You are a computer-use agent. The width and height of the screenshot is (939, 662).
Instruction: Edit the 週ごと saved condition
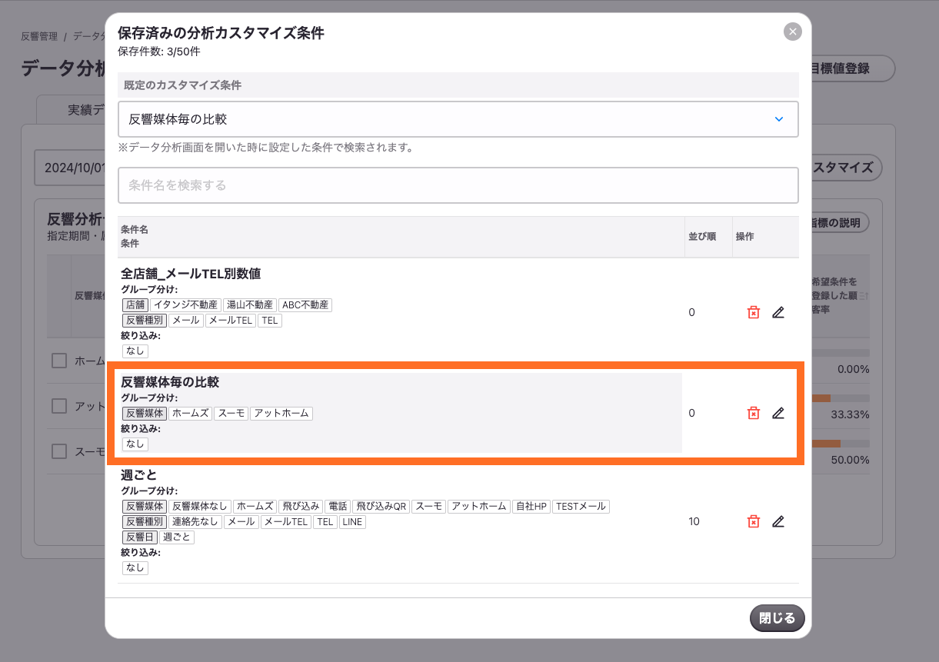click(778, 521)
